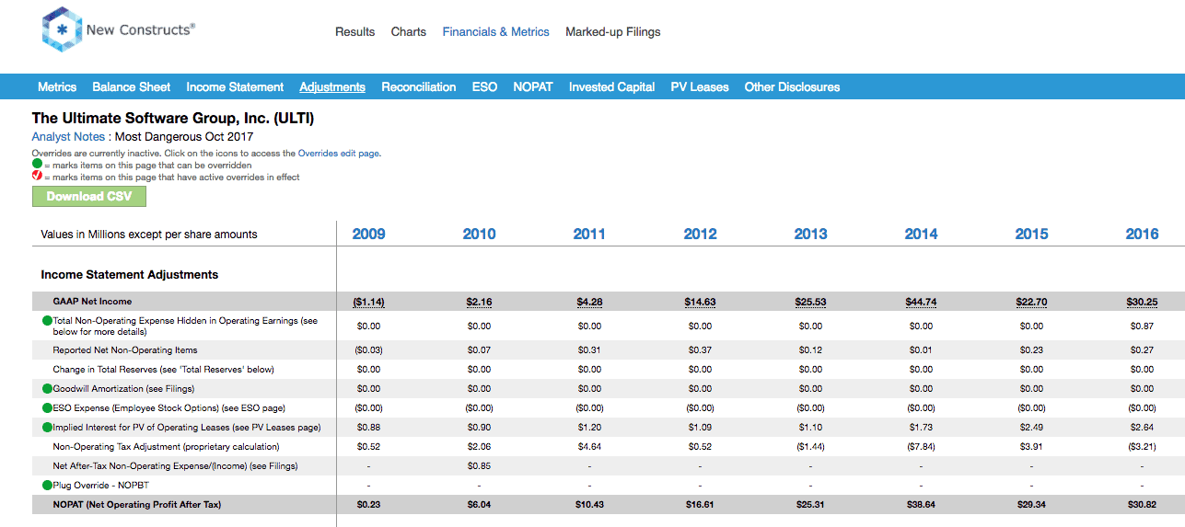Click the 2011 year column header

pos(589,235)
